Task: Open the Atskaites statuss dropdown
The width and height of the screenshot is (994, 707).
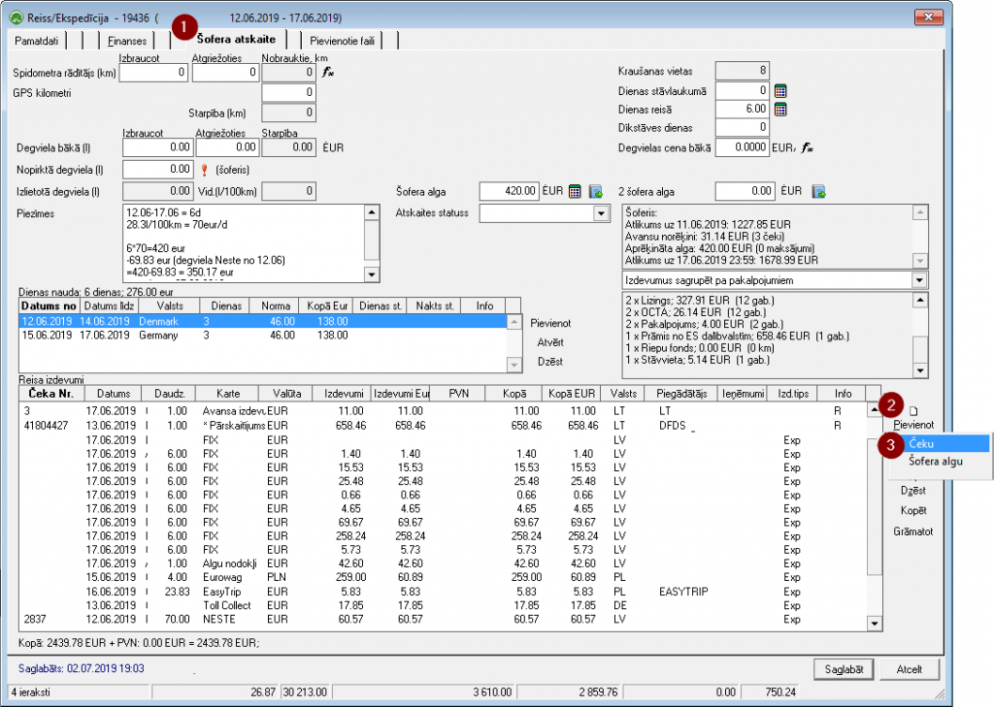Action: 602,213
